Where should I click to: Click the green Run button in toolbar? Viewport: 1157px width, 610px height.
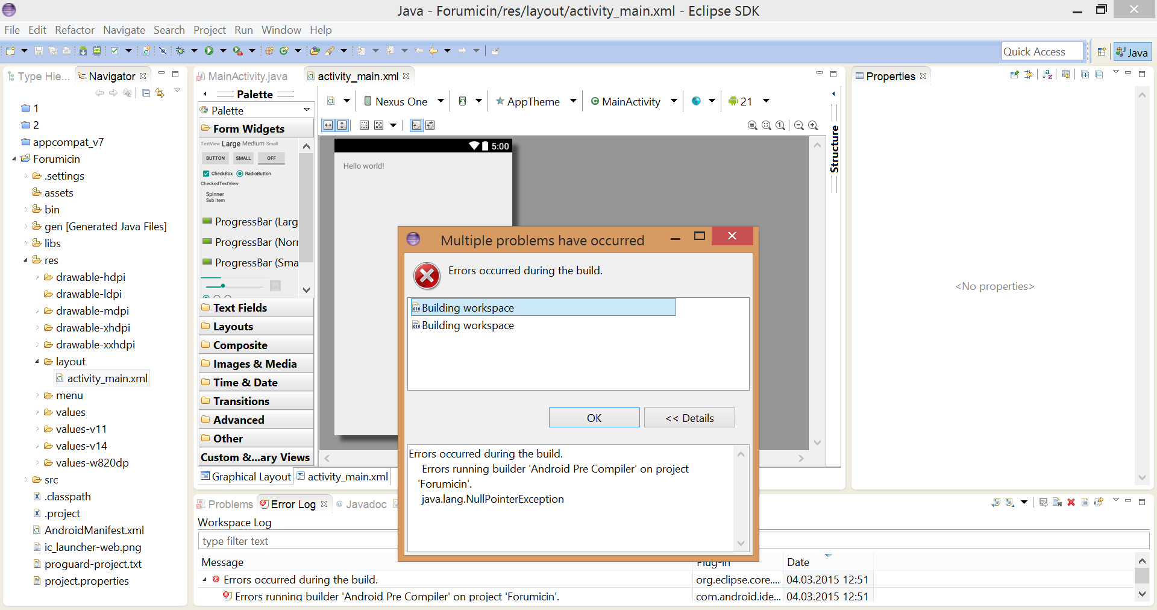(209, 51)
